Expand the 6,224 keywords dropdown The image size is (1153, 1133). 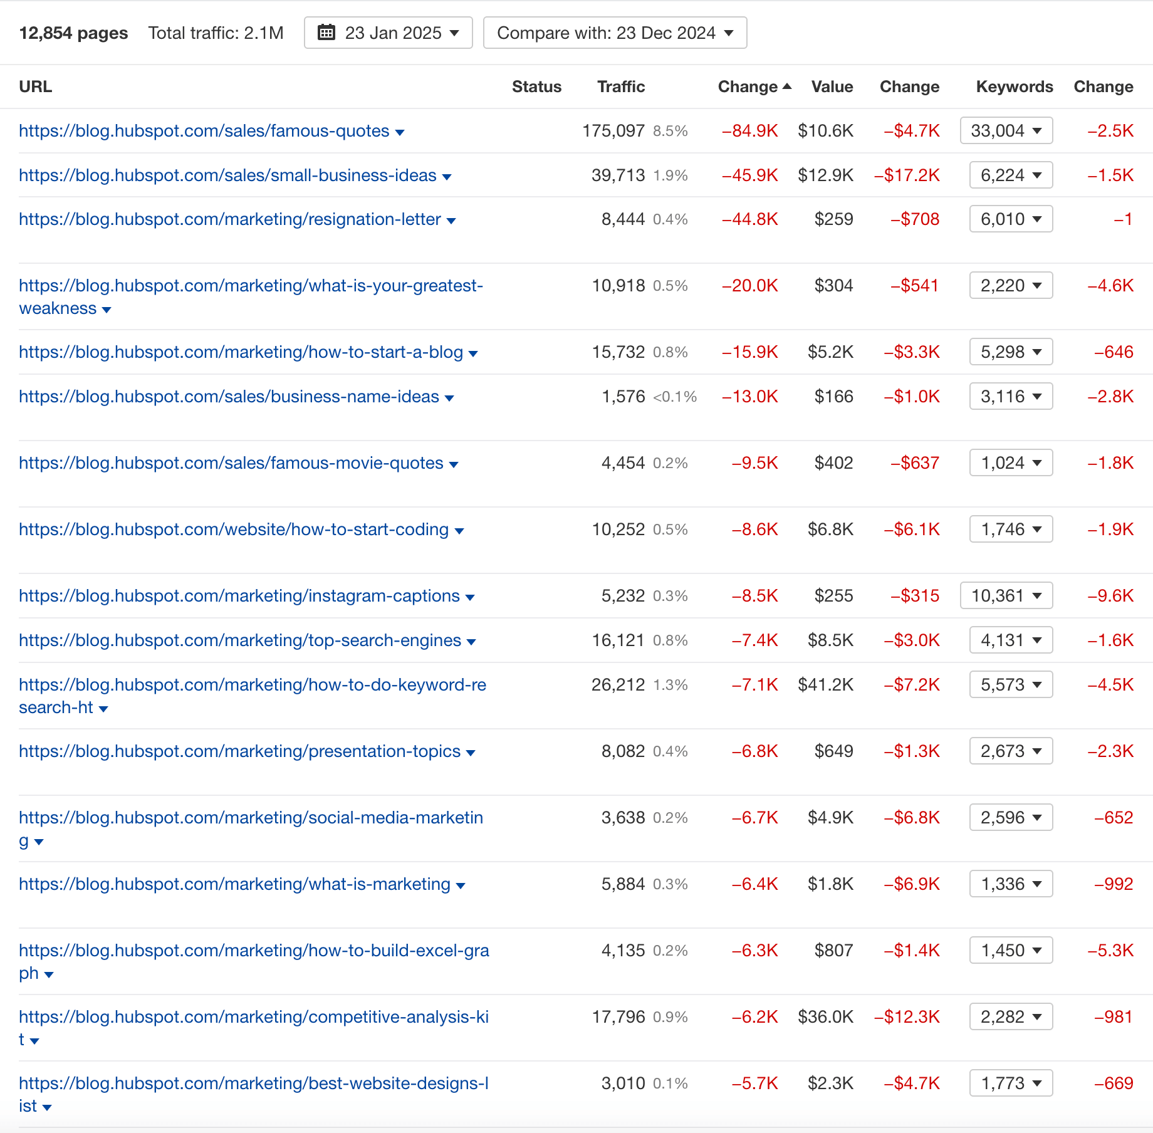[1011, 175]
